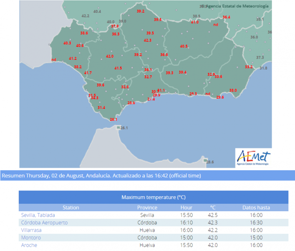The width and height of the screenshot is (295, 251).
Task: Open the Aroche station link
Action: point(29,245)
